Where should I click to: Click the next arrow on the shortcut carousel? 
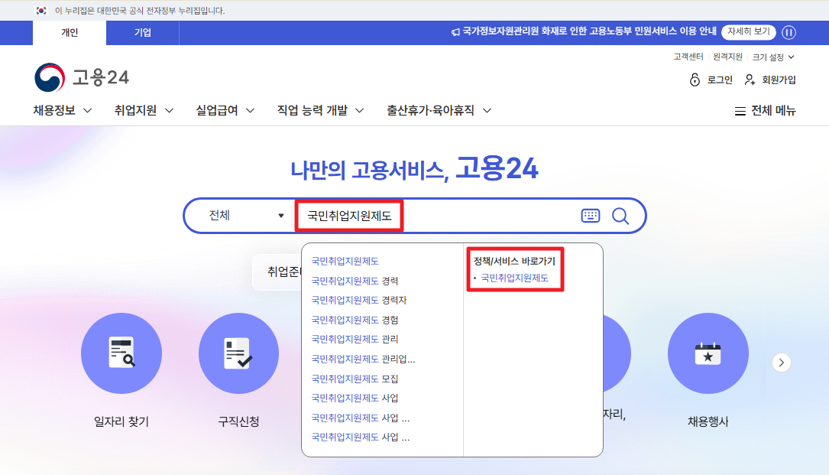pos(781,362)
